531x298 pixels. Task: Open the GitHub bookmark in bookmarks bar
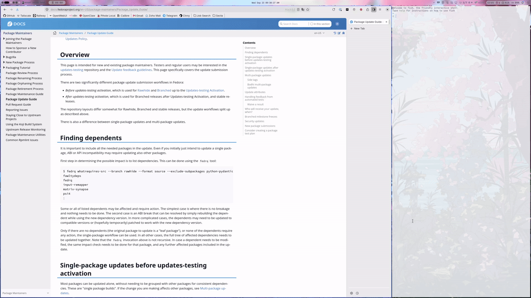click(x=9, y=15)
